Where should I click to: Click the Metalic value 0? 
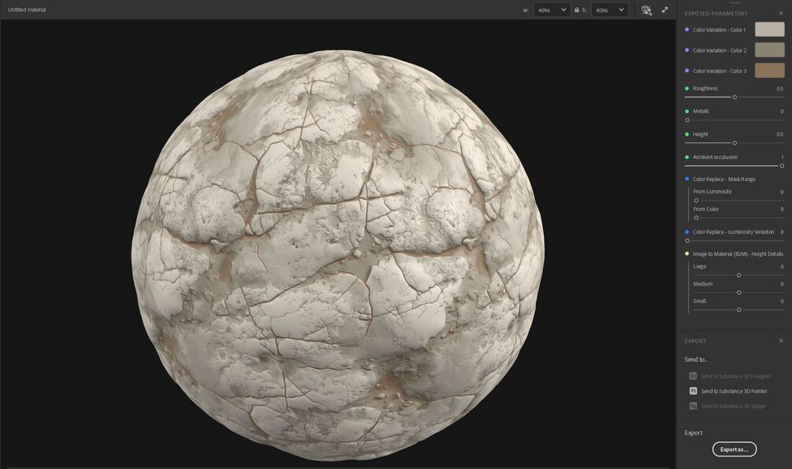(x=782, y=111)
